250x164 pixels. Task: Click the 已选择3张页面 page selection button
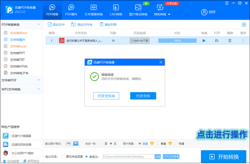pyautogui.click(x=140, y=41)
